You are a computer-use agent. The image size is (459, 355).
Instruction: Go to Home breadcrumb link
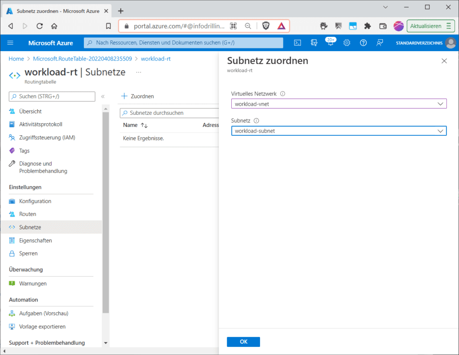coord(16,59)
